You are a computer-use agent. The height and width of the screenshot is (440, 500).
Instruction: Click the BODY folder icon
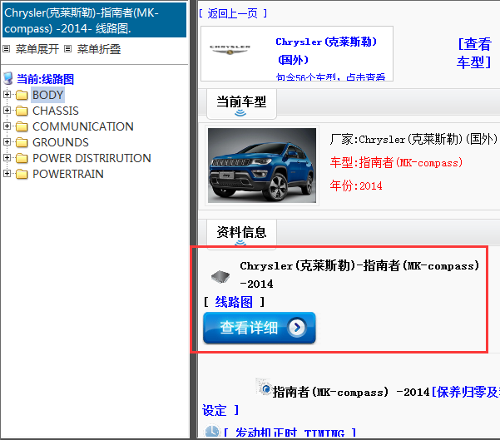22,95
